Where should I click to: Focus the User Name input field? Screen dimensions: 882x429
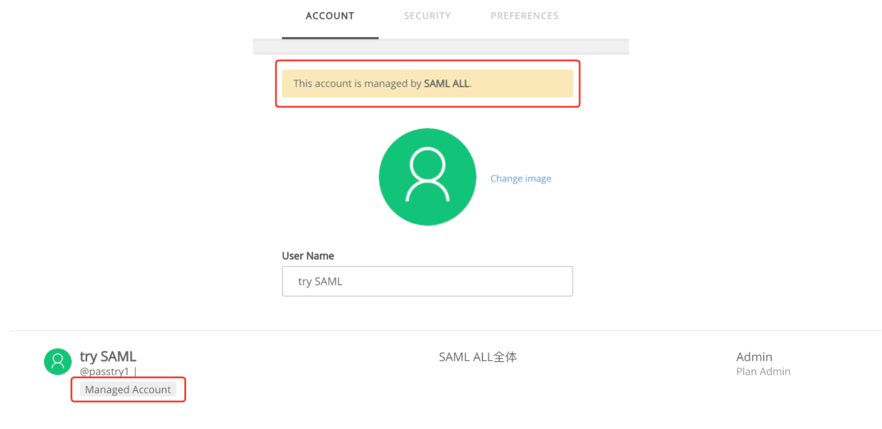pyautogui.click(x=427, y=281)
